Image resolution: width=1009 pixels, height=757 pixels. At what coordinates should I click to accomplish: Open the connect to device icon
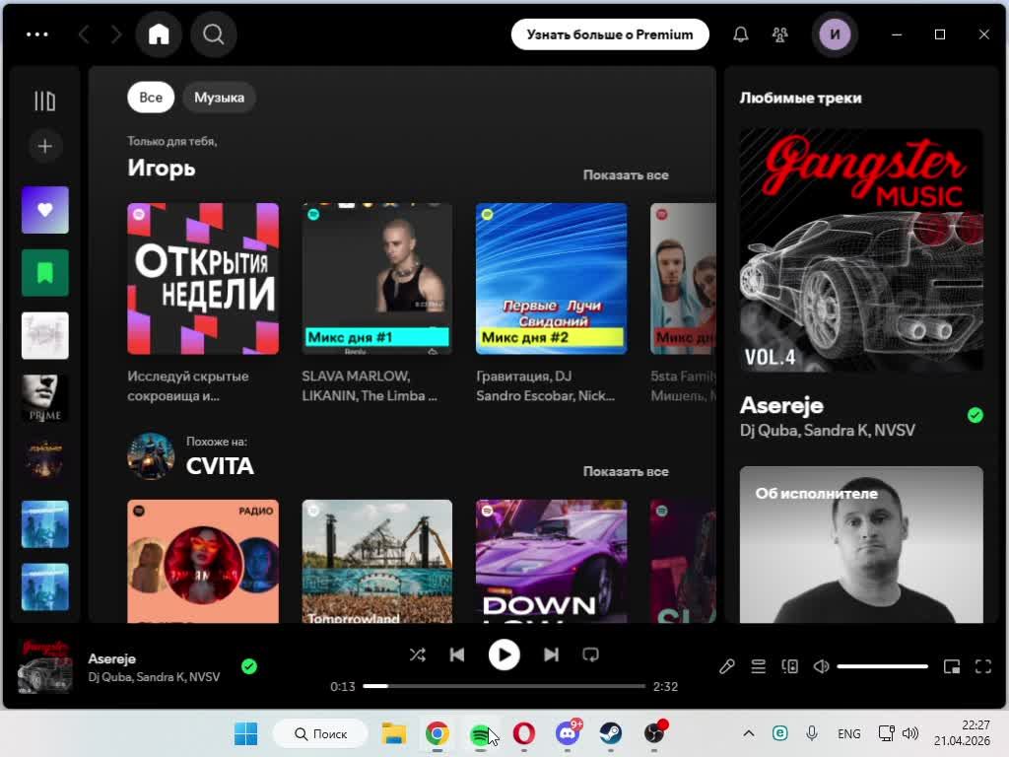pyautogui.click(x=789, y=667)
